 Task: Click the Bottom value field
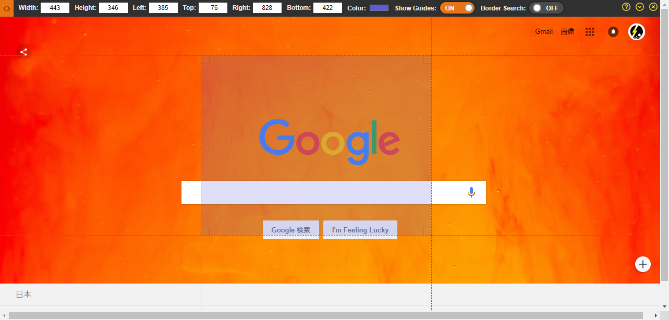(x=327, y=8)
